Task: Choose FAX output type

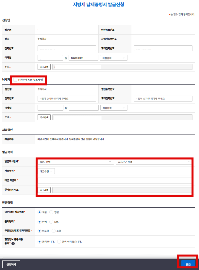Action: (x=51, y=222)
